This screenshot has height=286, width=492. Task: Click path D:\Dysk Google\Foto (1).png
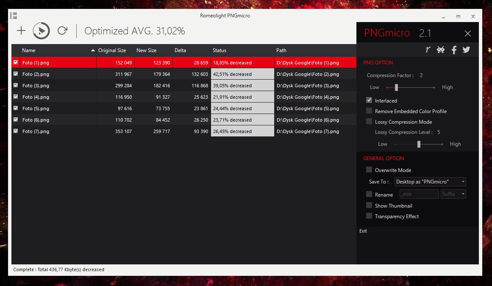[308, 63]
